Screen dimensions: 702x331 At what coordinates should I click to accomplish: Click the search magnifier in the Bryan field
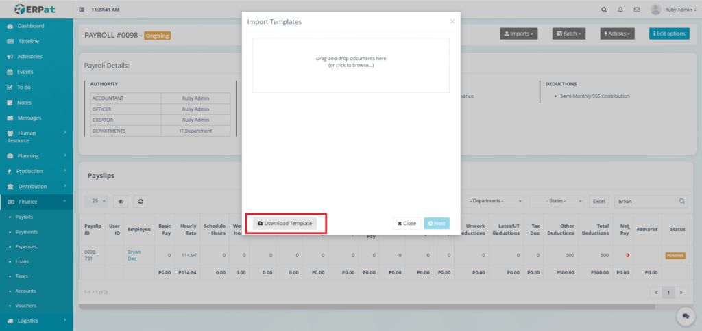coord(682,202)
